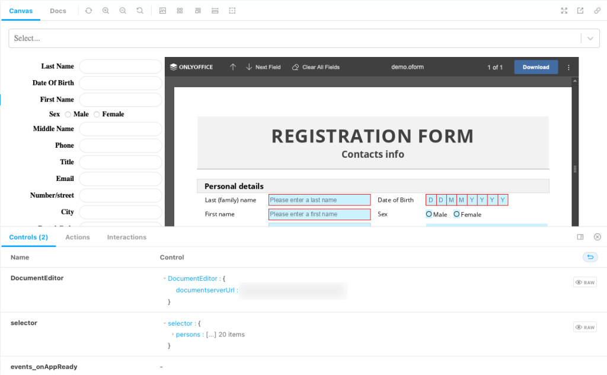Viewport: 607px width, 375px height.
Task: Click the reset zoom icon
Action: coord(139,10)
